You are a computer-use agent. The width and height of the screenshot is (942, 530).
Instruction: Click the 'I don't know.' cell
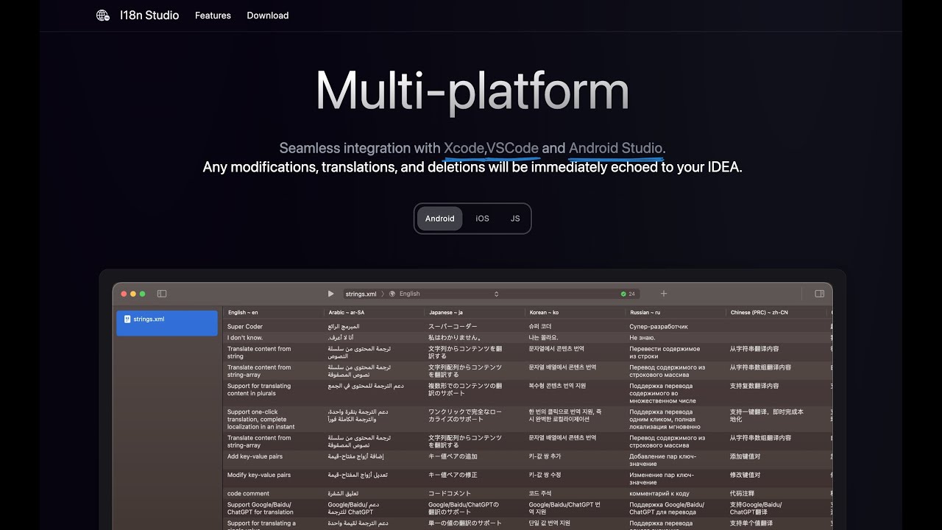[x=245, y=338]
